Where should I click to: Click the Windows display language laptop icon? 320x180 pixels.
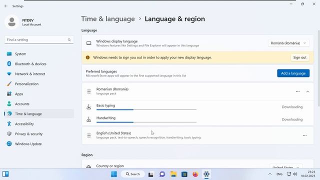tap(89, 43)
